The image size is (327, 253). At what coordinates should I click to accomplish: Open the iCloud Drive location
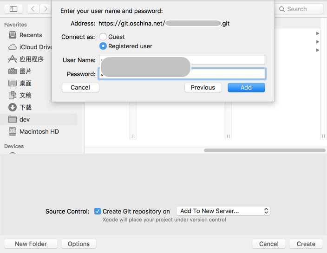35,47
